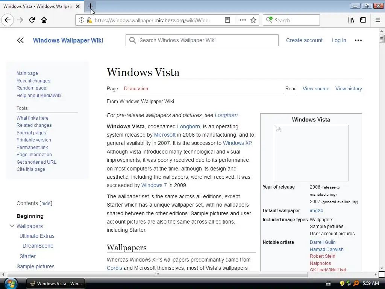Screen dimensions: 385x289
Task: Open the View source tab
Action: (x=316, y=89)
